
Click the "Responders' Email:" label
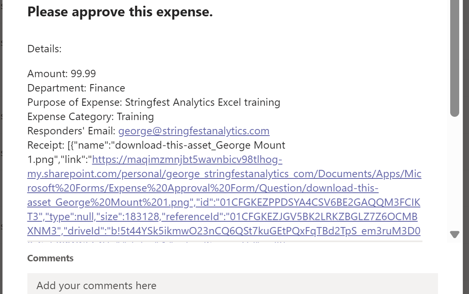tap(71, 131)
